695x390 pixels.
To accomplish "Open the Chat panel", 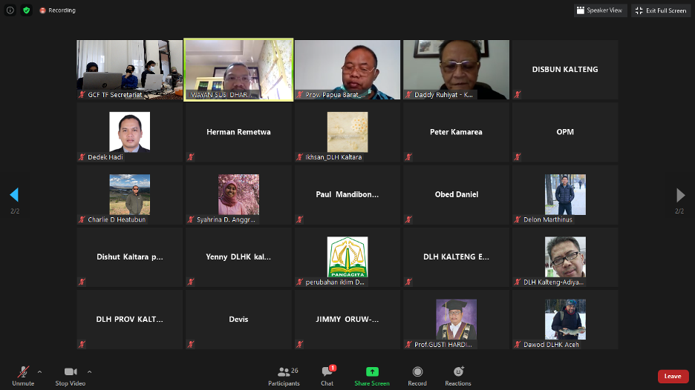I will tap(327, 372).
